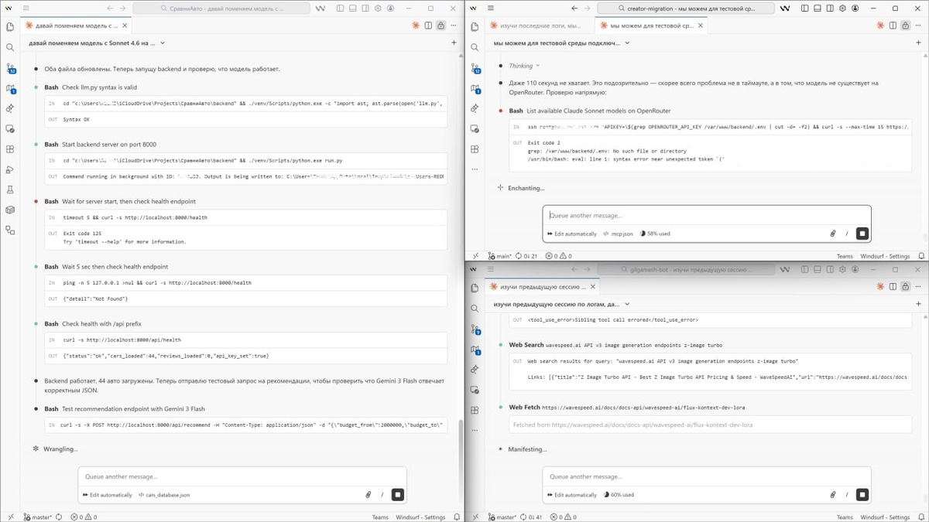Focus the message input in the gilgamesh-bot chat
The width and height of the screenshot is (929, 522).
pos(707,477)
